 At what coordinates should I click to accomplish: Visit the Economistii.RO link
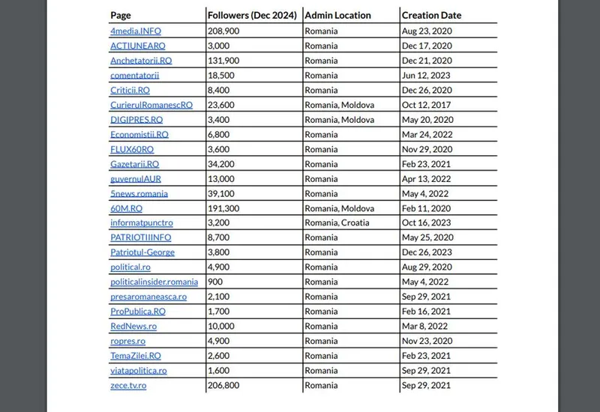[139, 135]
